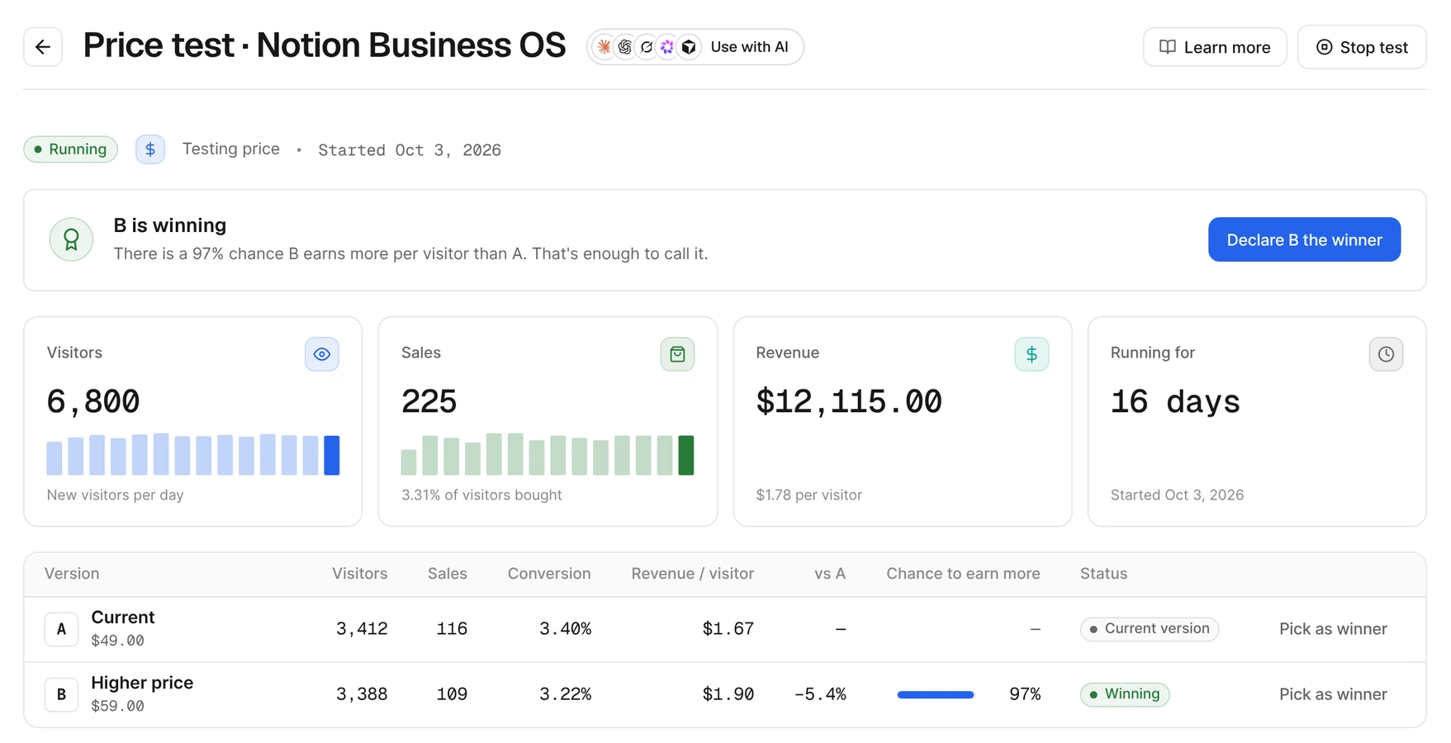Click the B is winning heading
Screen dimensions: 1451x743
[x=169, y=225]
